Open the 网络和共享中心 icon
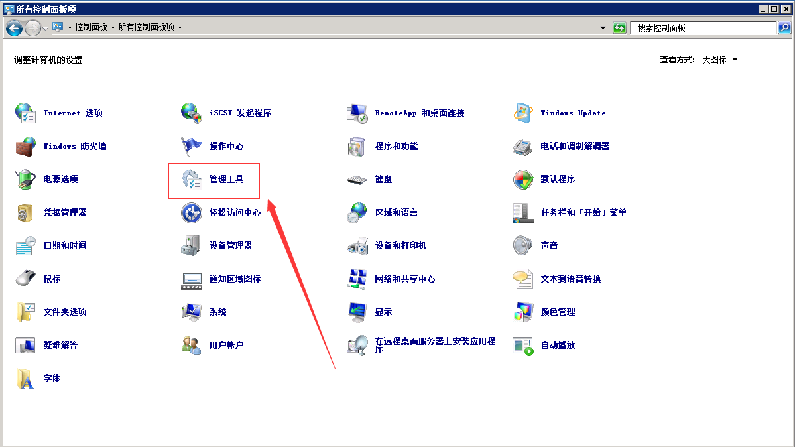The width and height of the screenshot is (795, 447). pyautogui.click(x=357, y=279)
